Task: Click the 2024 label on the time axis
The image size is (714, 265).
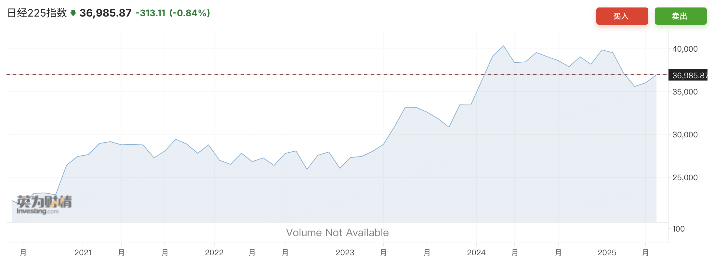Action: [x=476, y=253]
